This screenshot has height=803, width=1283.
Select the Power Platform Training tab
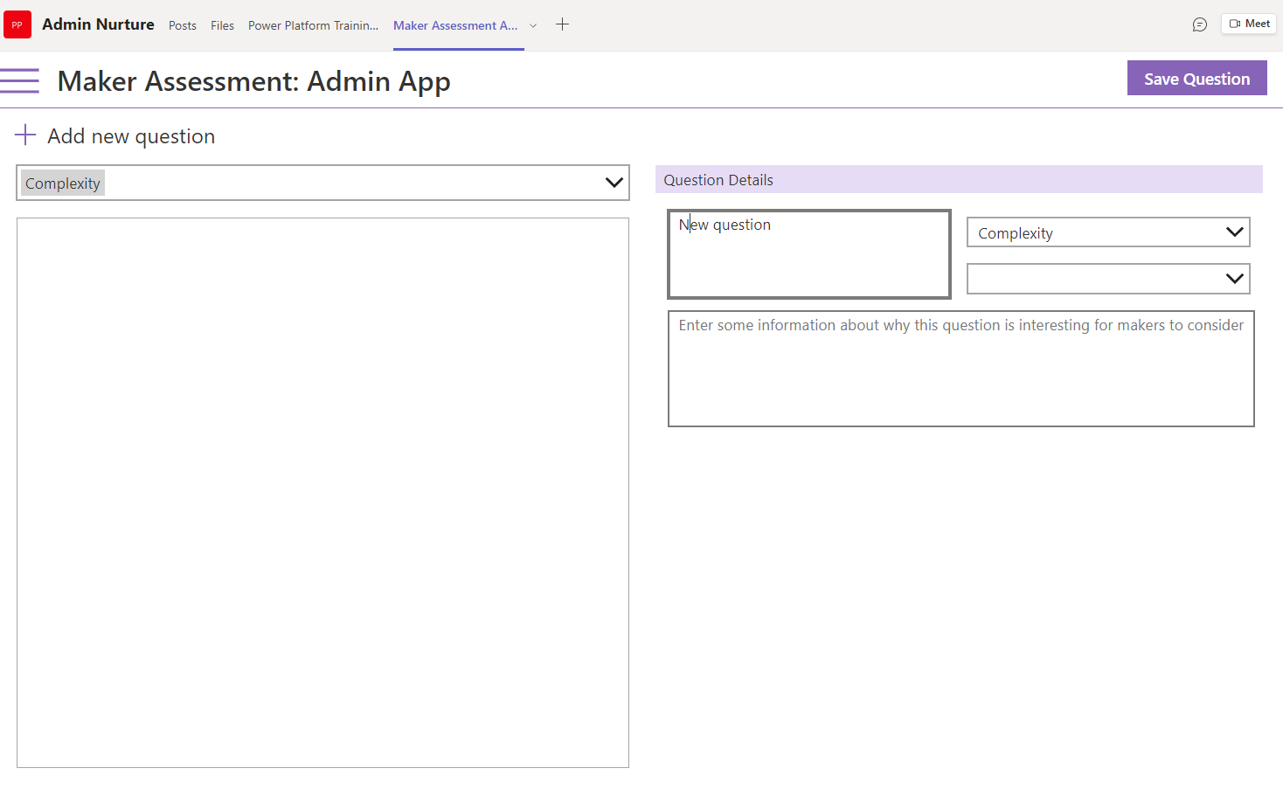tap(313, 25)
